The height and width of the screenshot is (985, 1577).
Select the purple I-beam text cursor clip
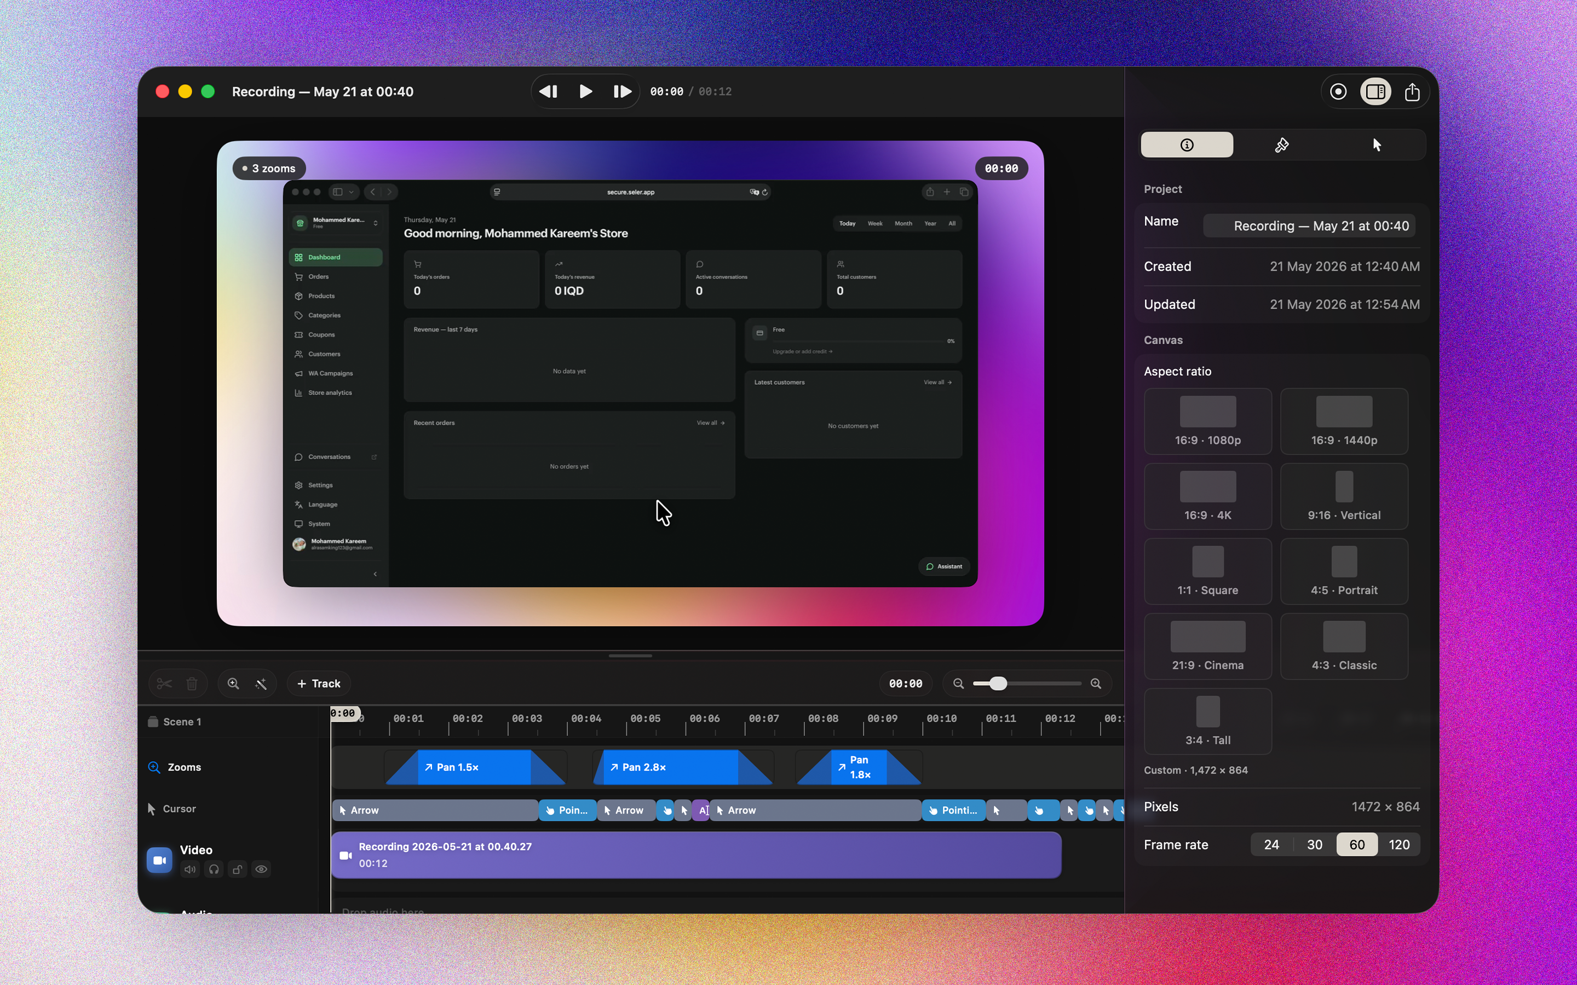point(700,810)
